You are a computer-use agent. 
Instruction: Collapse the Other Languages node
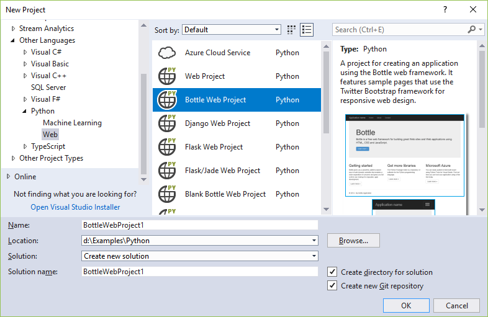coord(13,40)
